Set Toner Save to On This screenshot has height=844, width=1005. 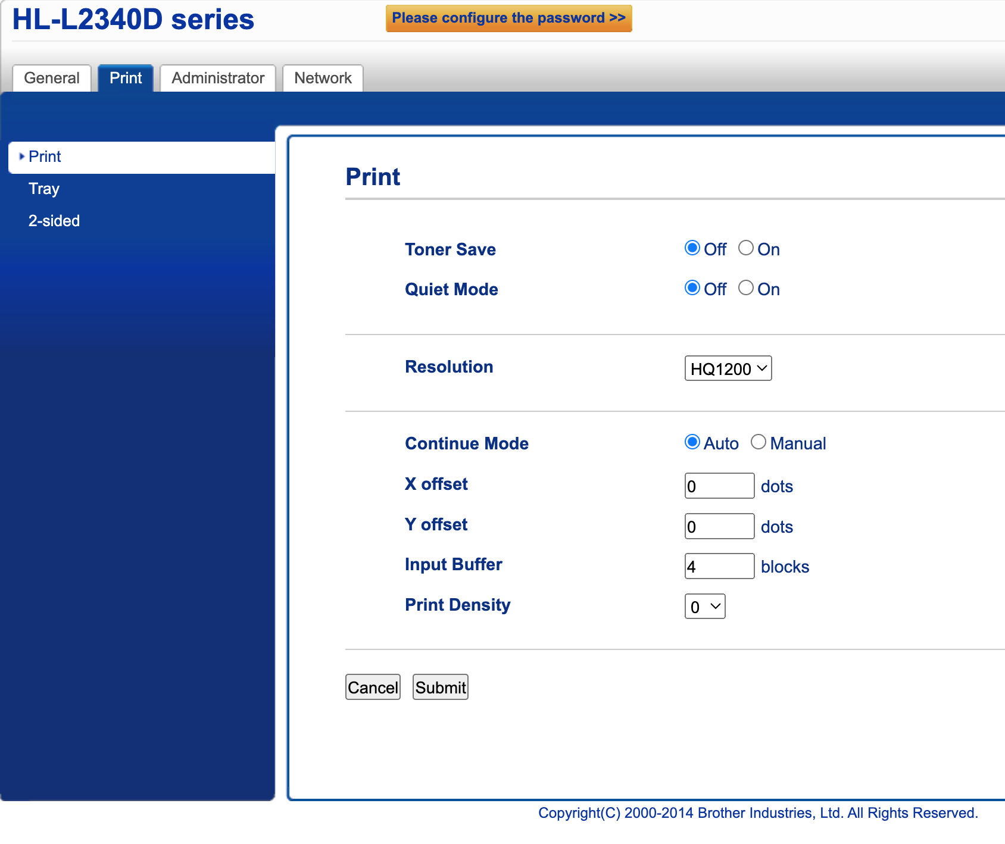point(745,248)
